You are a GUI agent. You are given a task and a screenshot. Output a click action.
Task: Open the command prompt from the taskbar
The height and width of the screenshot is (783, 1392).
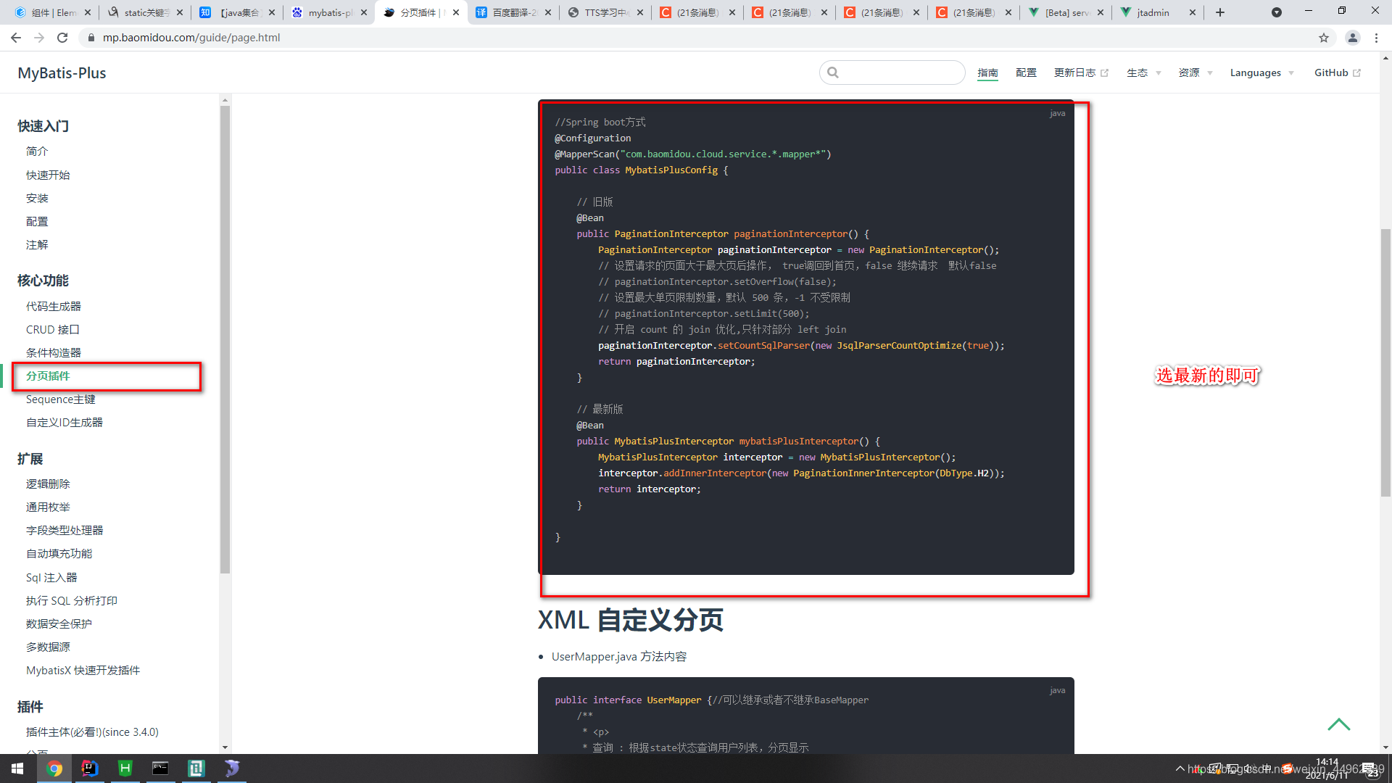[x=160, y=768]
